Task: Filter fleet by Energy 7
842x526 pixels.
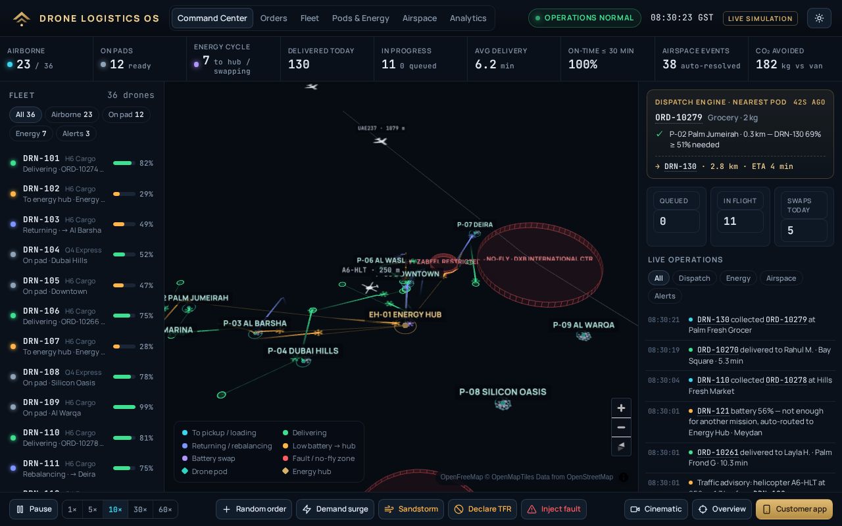Action: [x=31, y=133]
